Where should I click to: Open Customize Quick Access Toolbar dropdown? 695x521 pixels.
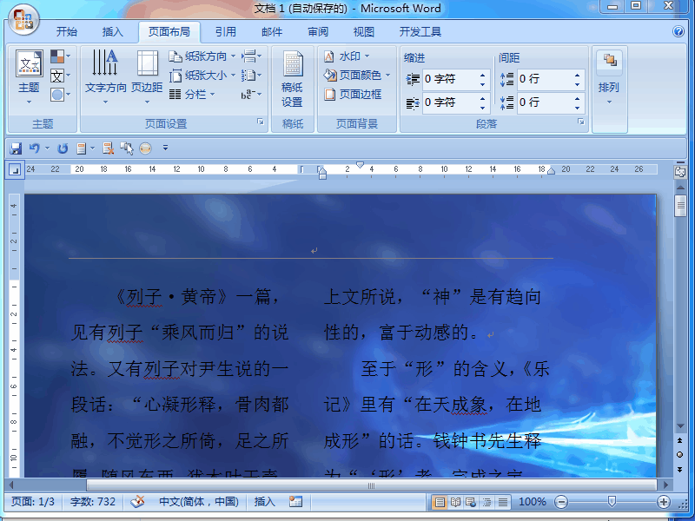(x=165, y=148)
